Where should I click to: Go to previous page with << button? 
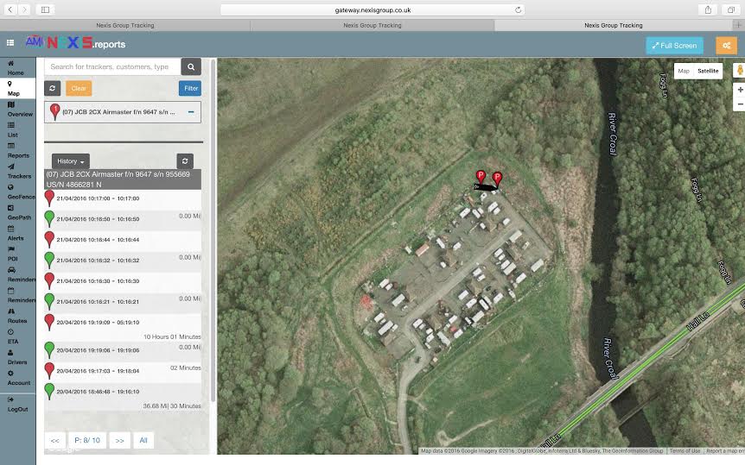click(54, 440)
